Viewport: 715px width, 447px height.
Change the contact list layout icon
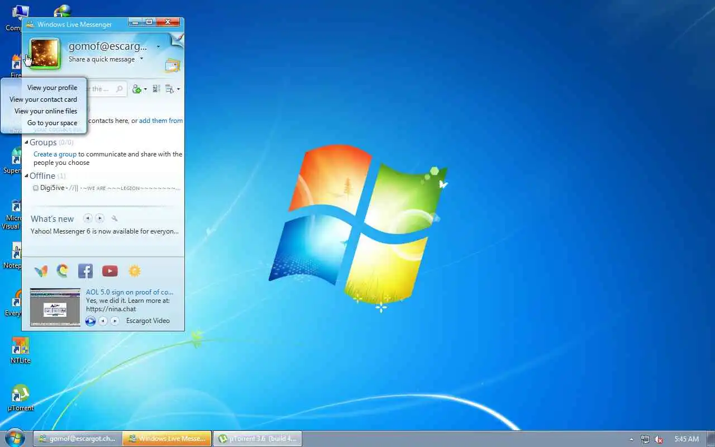click(156, 89)
